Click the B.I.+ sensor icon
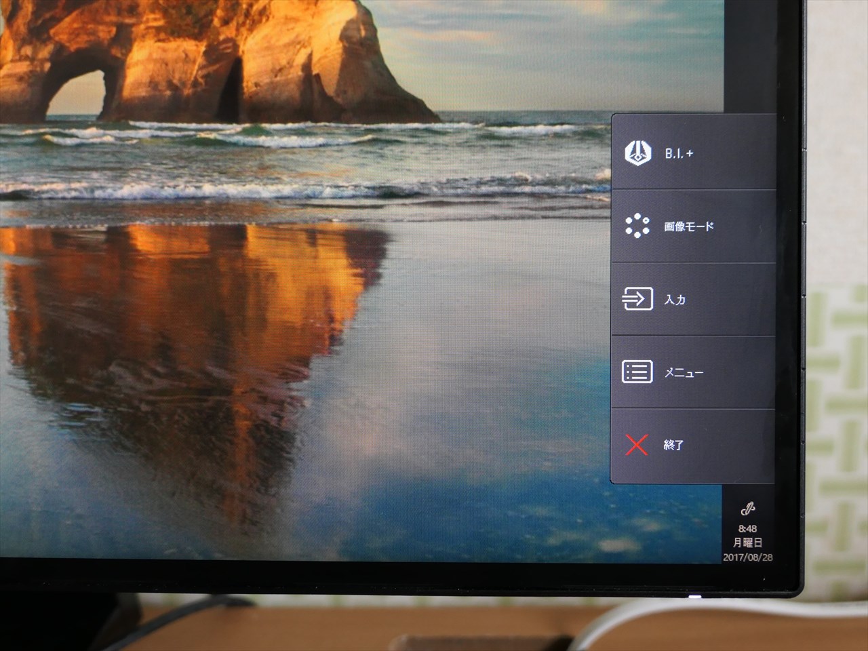868x651 pixels. pyautogui.click(x=637, y=153)
